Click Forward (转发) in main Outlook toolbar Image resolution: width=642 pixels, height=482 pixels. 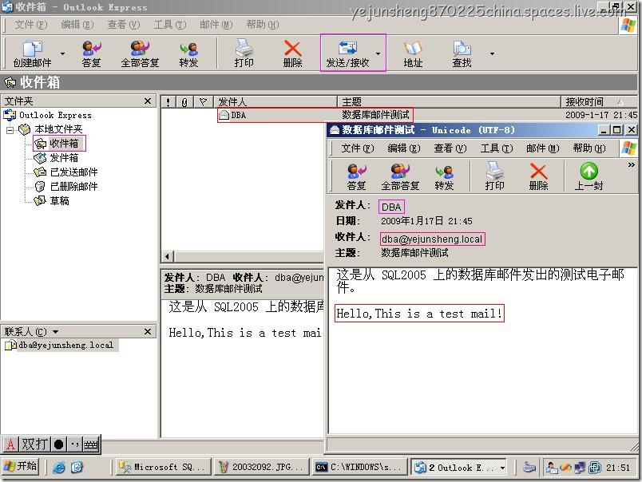(x=188, y=53)
